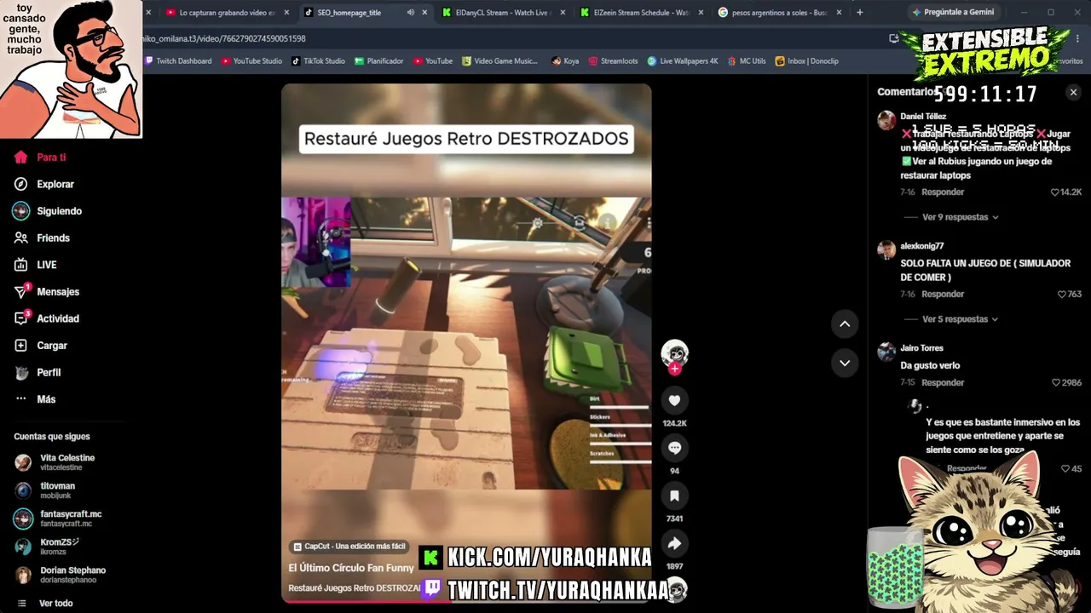Open the Explorar compass icon
This screenshot has height=613, width=1091.
coord(21,184)
